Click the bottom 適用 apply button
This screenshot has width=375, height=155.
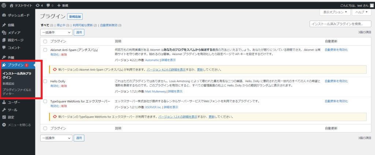click(x=79, y=138)
